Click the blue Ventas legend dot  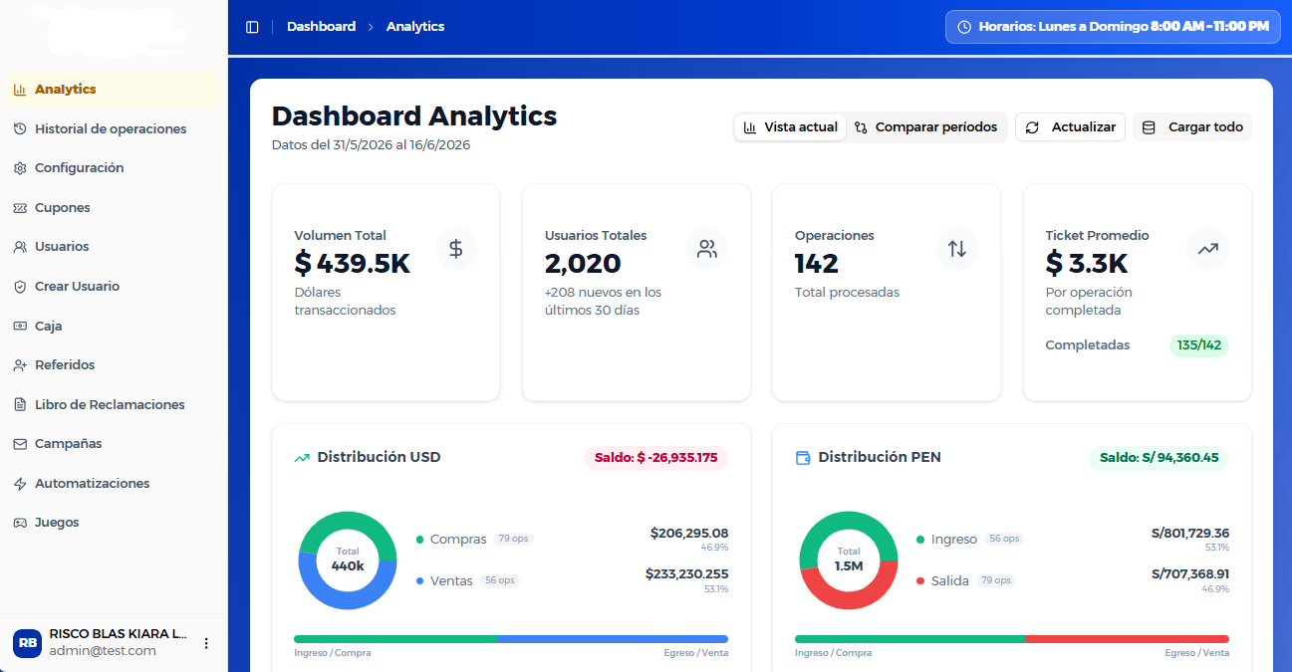(x=420, y=580)
